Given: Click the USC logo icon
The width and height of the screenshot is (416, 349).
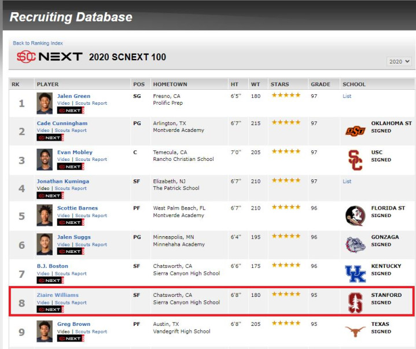Looking at the screenshot, I should [355, 160].
